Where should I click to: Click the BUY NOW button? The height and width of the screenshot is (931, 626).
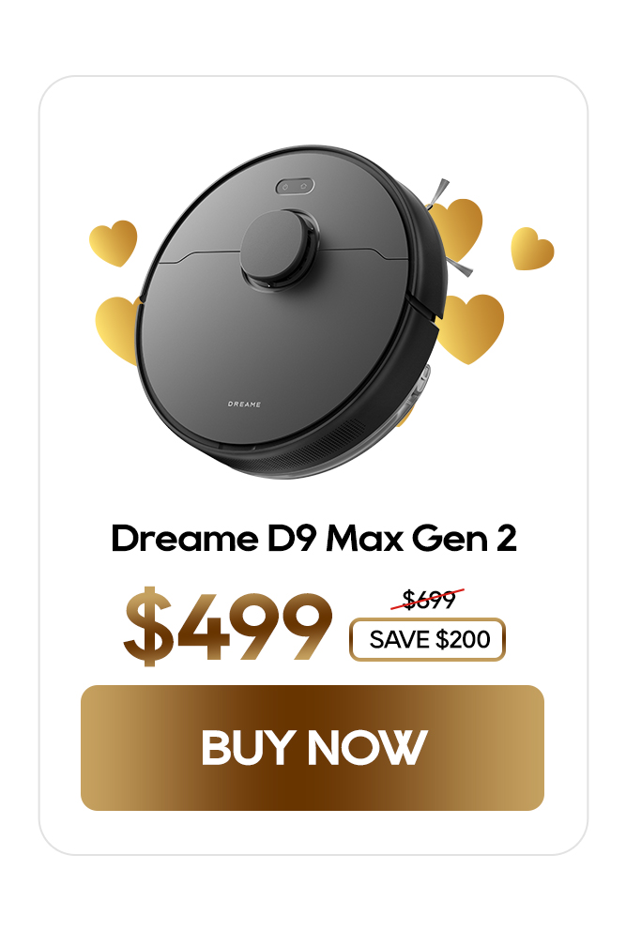[x=313, y=748]
